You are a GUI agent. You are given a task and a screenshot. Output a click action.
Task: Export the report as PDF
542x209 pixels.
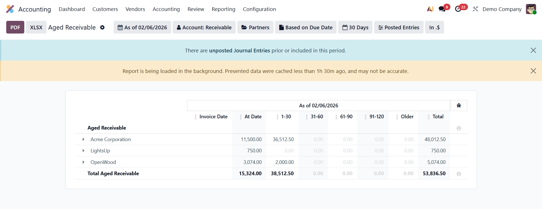[x=15, y=27]
